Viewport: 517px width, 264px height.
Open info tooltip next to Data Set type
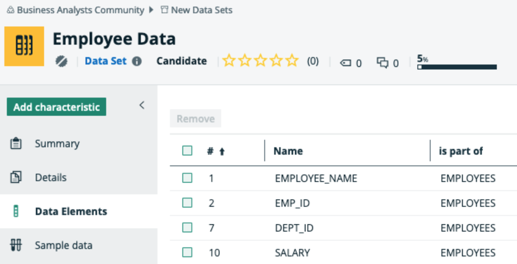click(136, 61)
